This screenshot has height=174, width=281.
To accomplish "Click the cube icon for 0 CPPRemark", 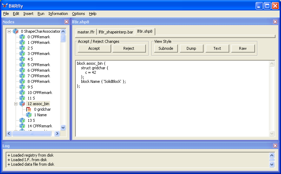I will point(22,37).
